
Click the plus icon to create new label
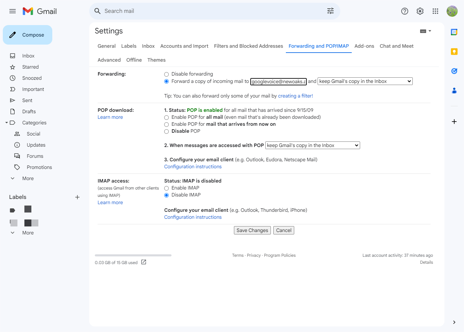(77, 197)
